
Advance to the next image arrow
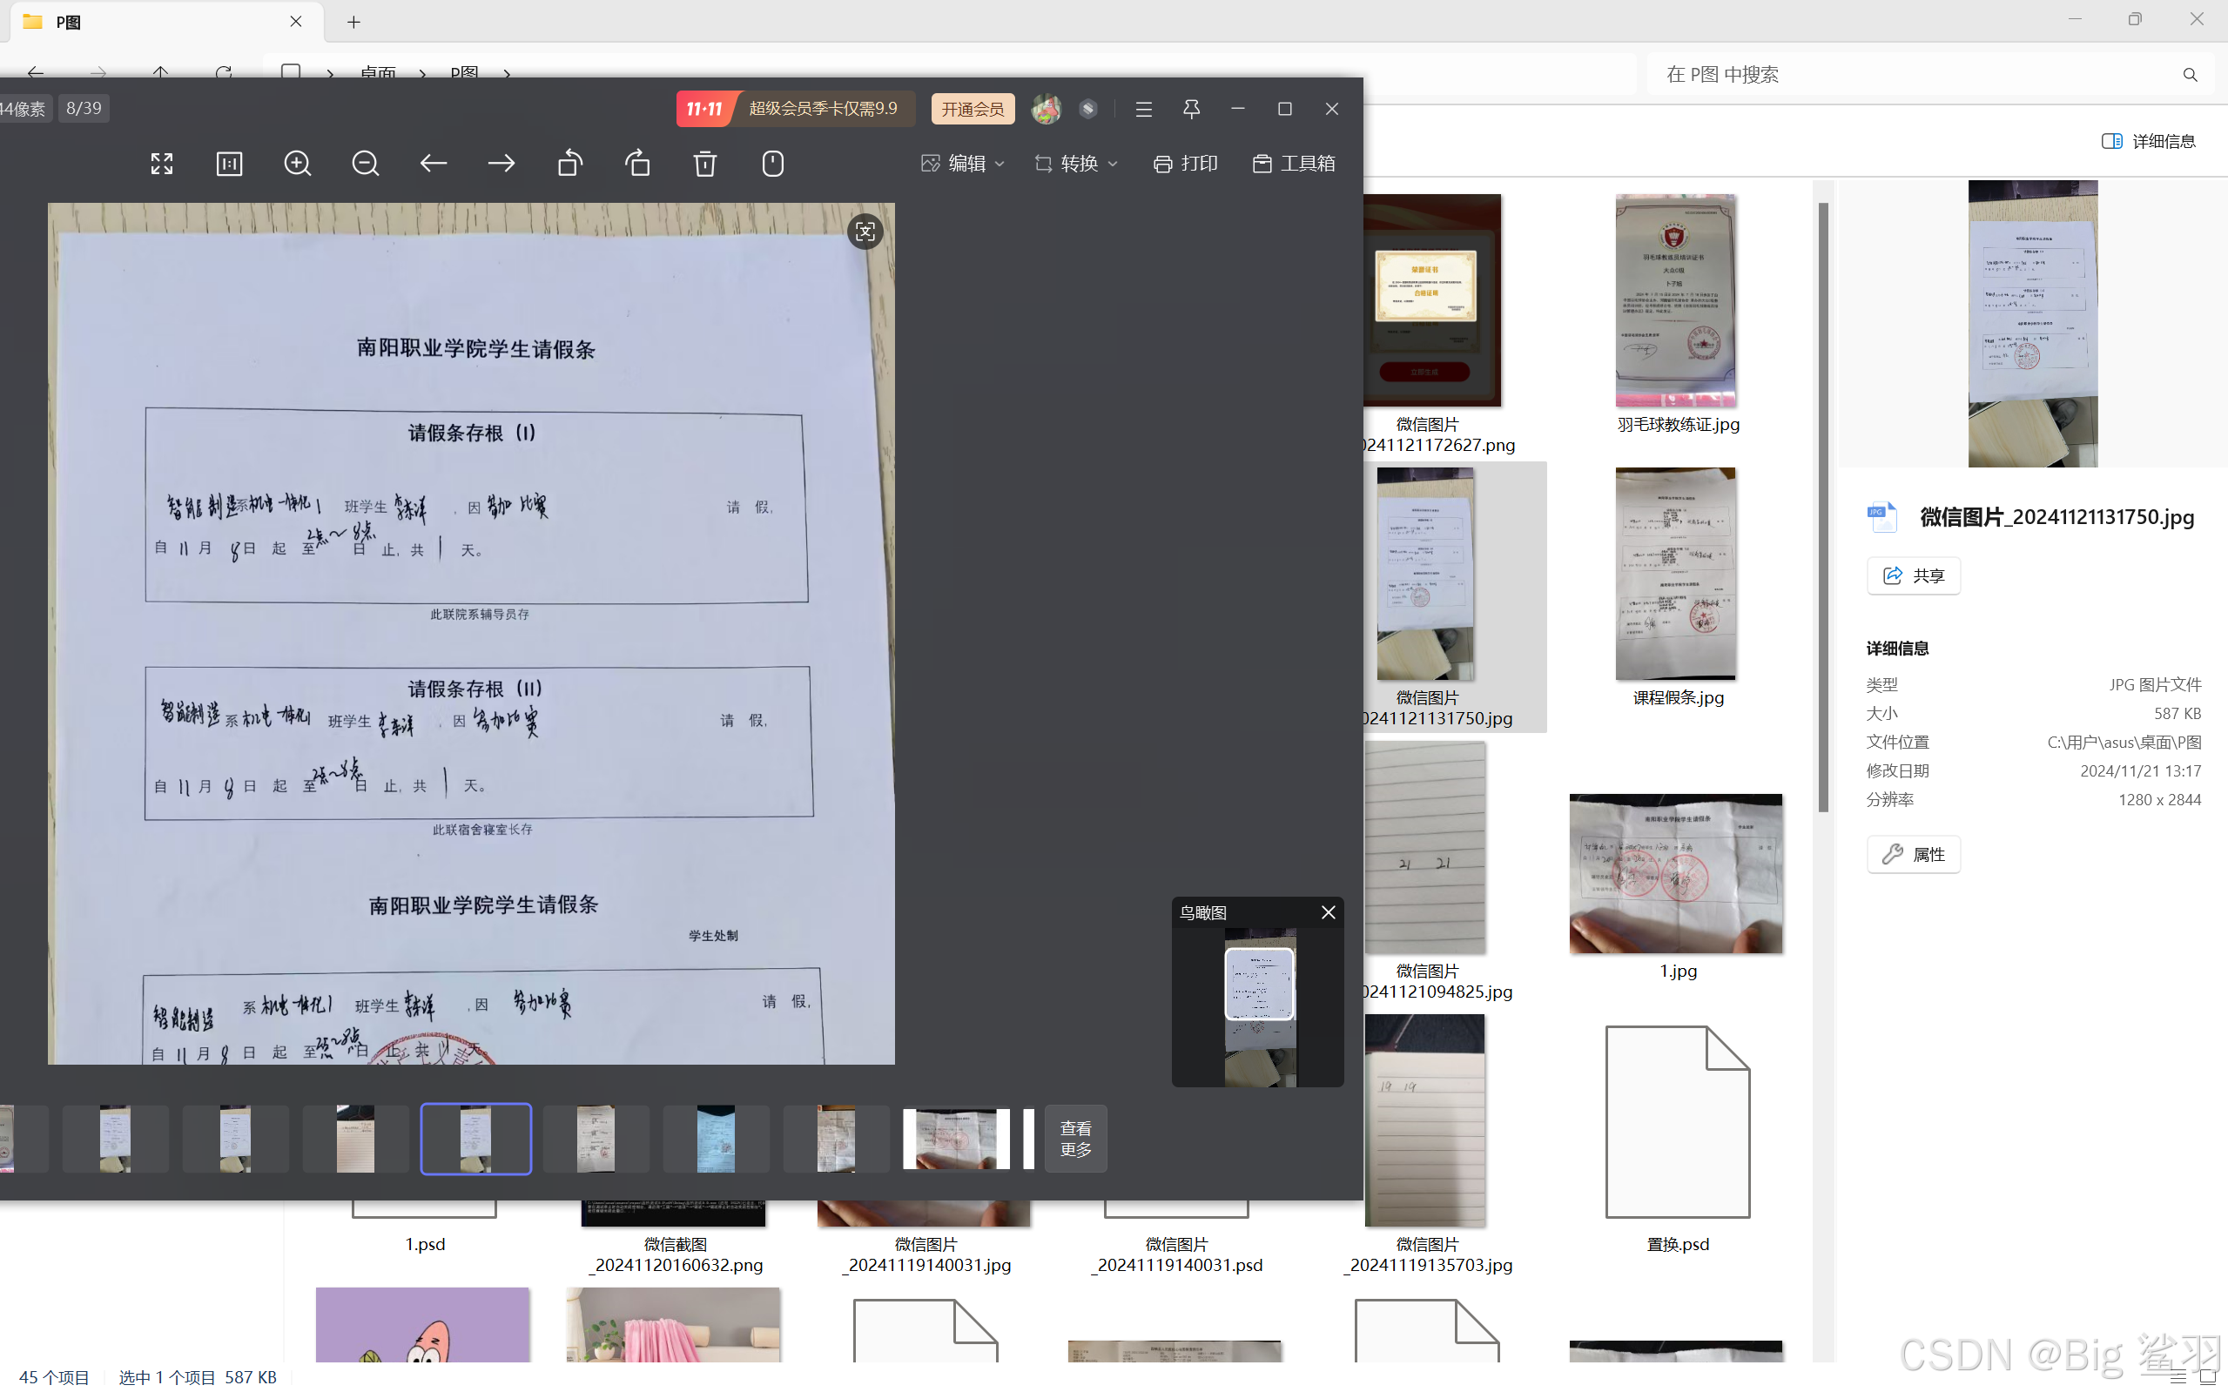tap(501, 164)
